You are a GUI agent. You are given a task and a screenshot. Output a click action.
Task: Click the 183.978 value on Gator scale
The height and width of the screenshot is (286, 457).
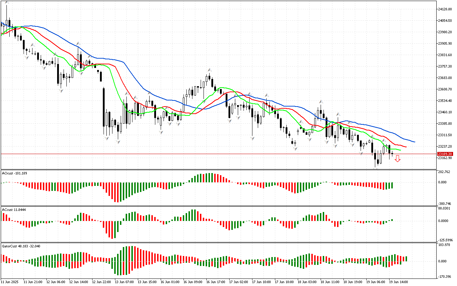(444, 245)
